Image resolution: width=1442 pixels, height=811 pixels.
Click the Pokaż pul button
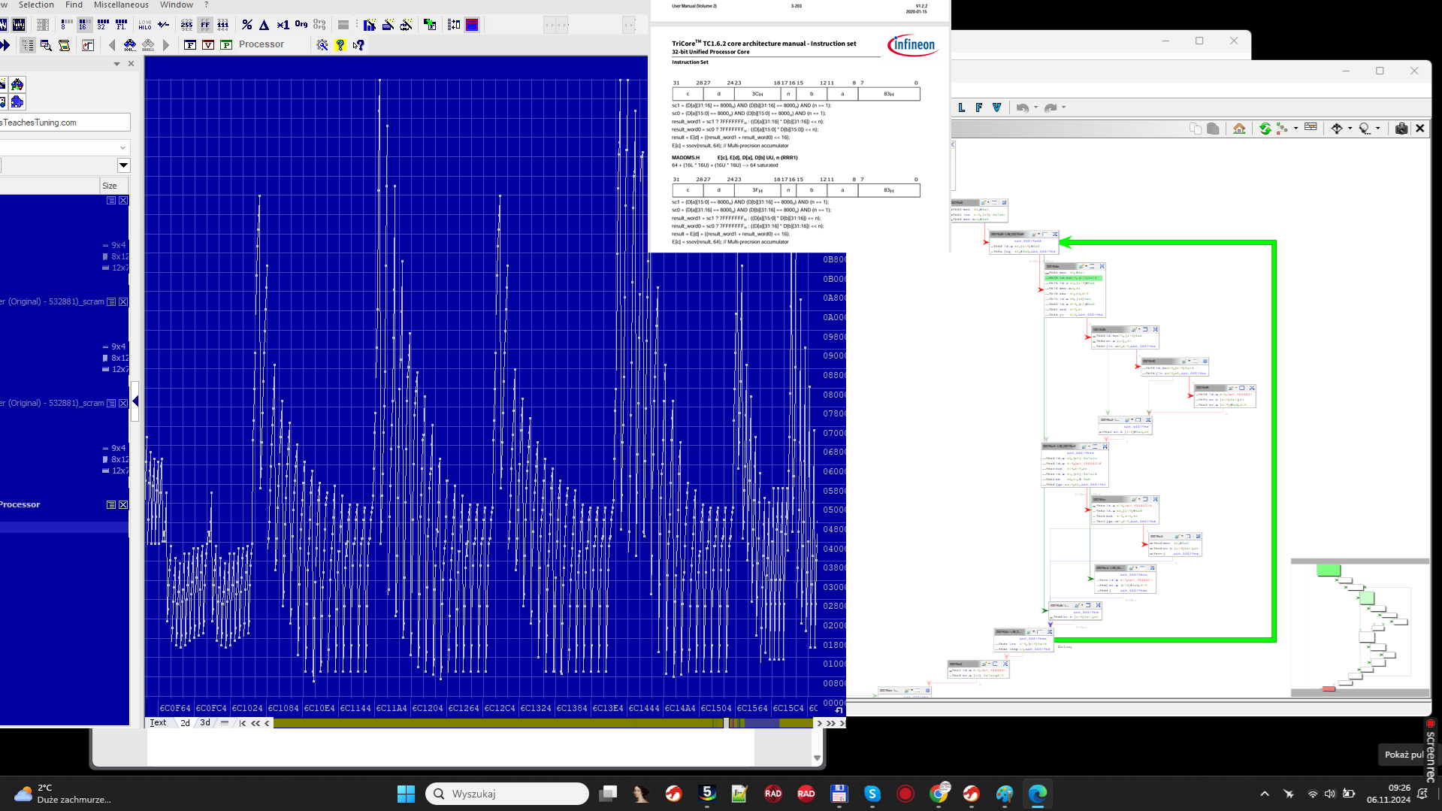1403,755
